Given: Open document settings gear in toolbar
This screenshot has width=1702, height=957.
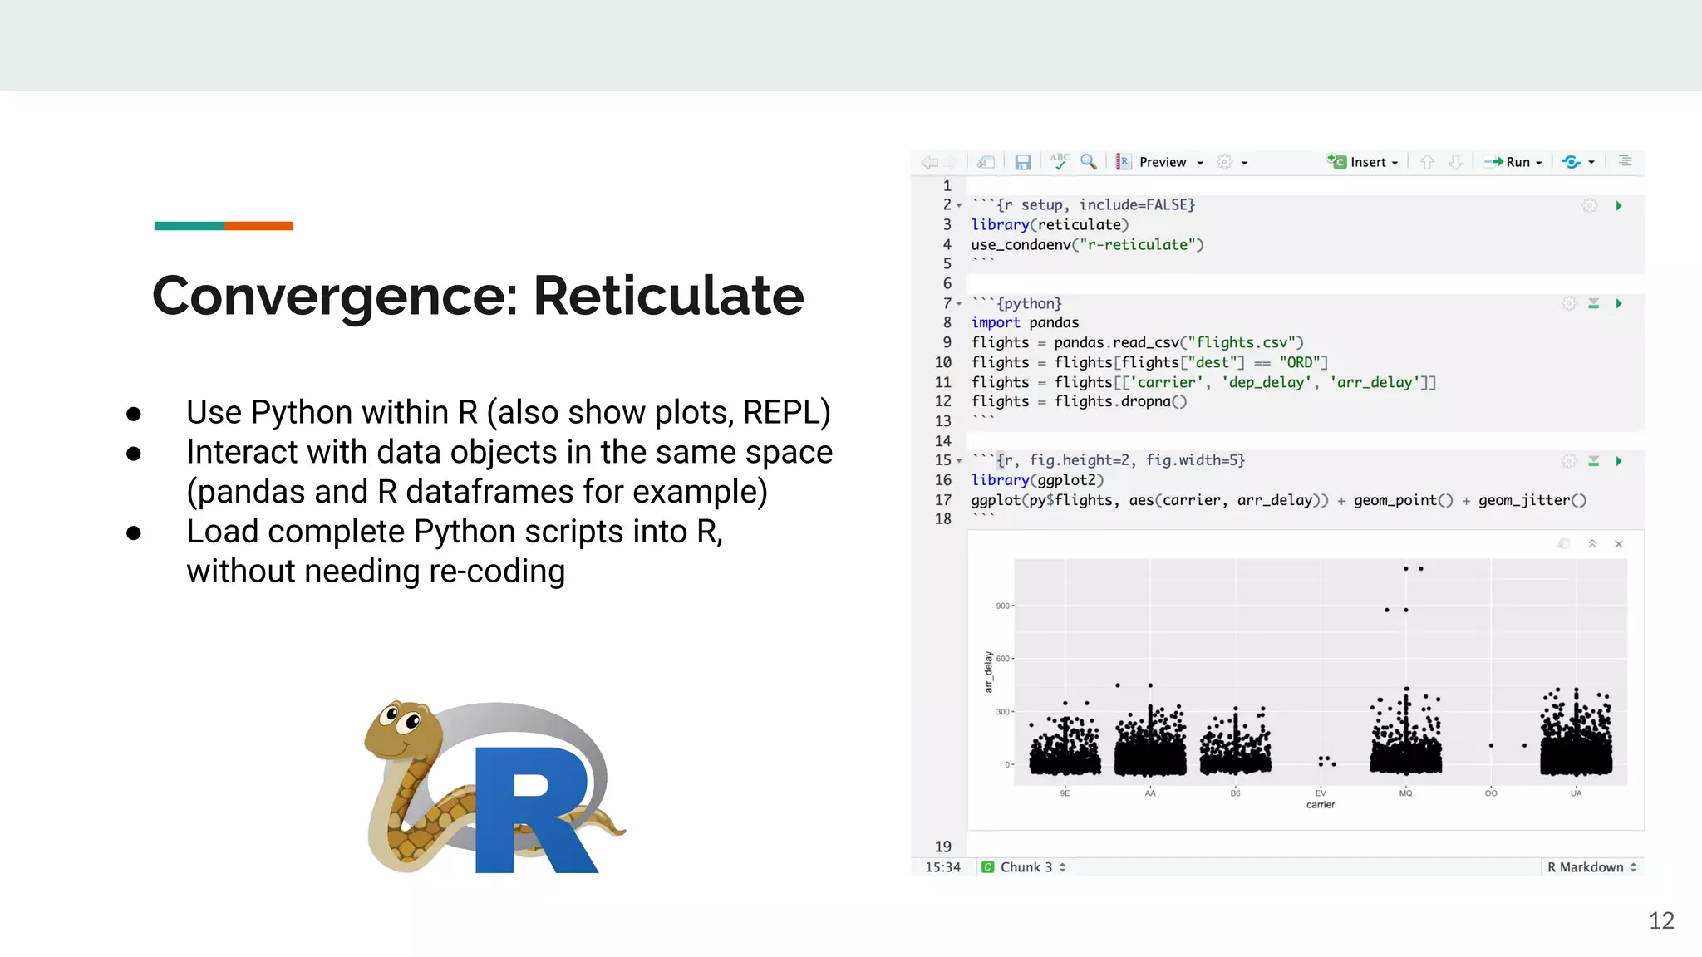Looking at the screenshot, I should (x=1225, y=162).
